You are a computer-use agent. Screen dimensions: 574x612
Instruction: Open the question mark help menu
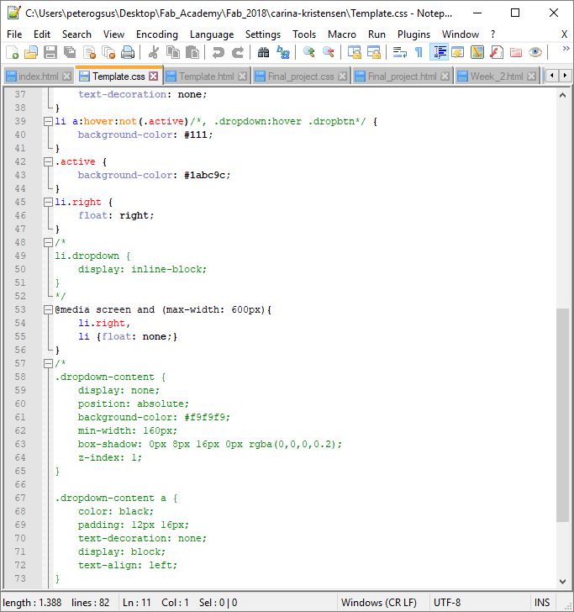tap(492, 34)
